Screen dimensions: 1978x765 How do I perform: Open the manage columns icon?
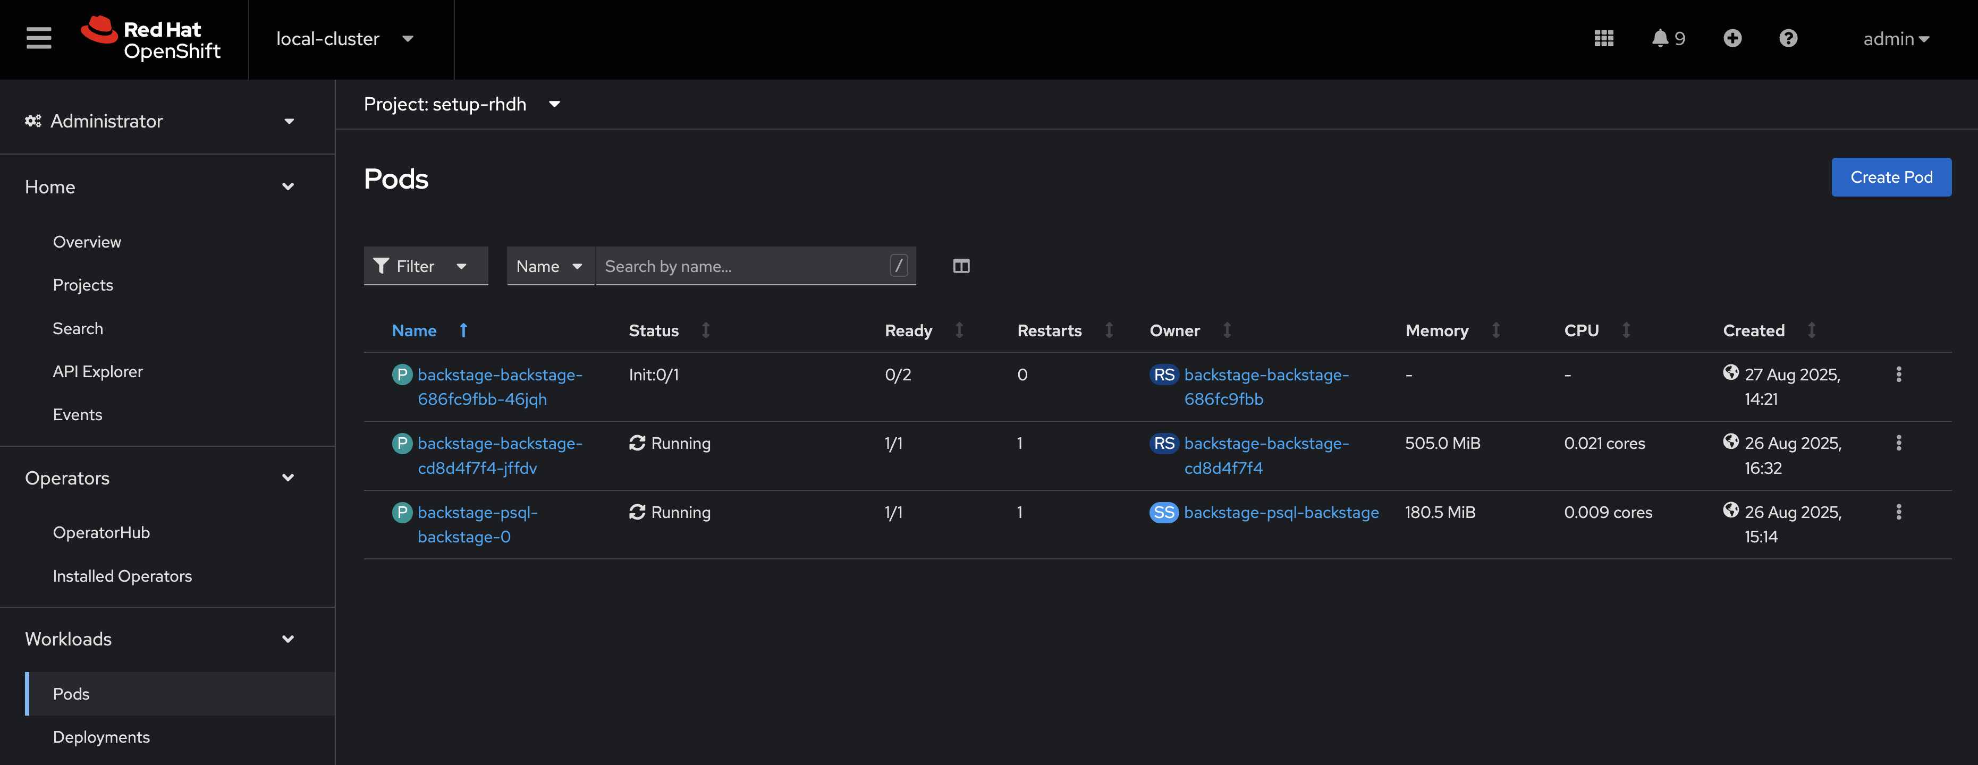[x=961, y=266]
